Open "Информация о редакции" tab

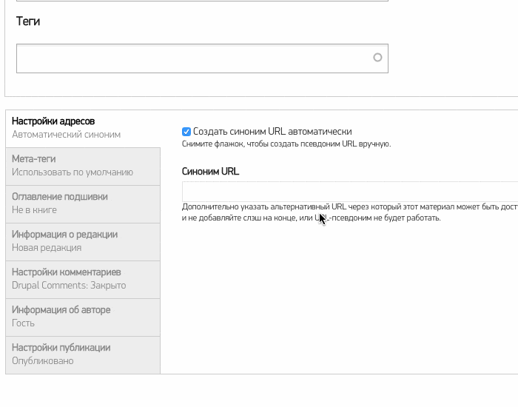point(83,241)
